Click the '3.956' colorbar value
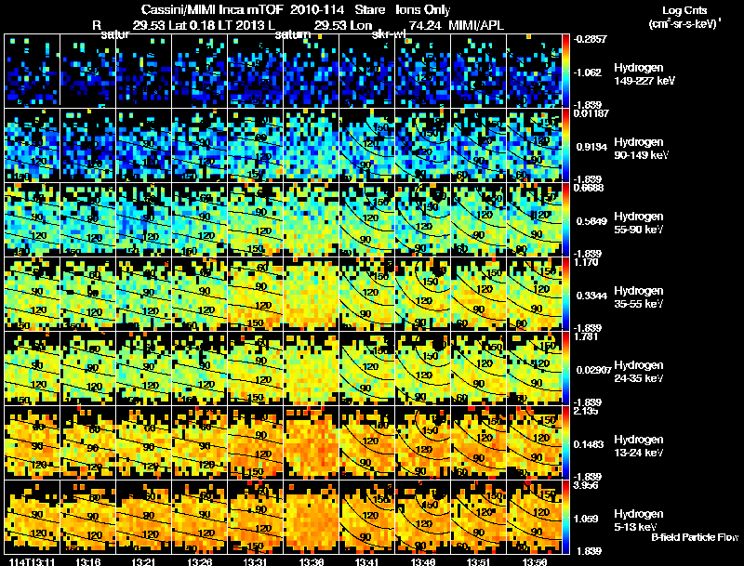The width and height of the screenshot is (744, 566). [x=586, y=485]
